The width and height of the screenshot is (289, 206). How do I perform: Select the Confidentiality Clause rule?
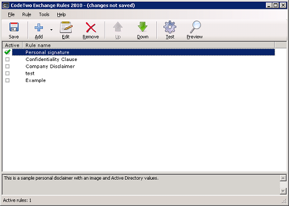(x=51, y=59)
